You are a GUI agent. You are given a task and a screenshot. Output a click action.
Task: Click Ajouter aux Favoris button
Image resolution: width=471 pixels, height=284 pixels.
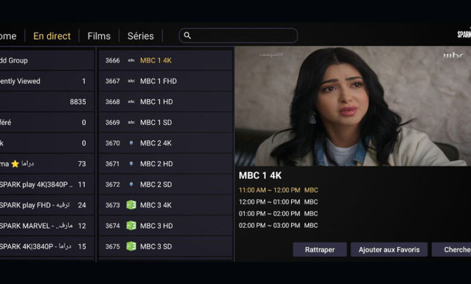pos(389,250)
